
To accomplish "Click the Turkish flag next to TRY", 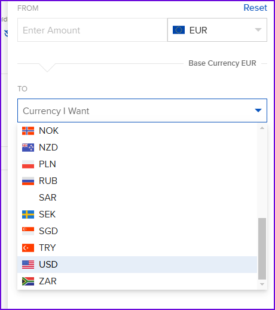I will coord(28,248).
